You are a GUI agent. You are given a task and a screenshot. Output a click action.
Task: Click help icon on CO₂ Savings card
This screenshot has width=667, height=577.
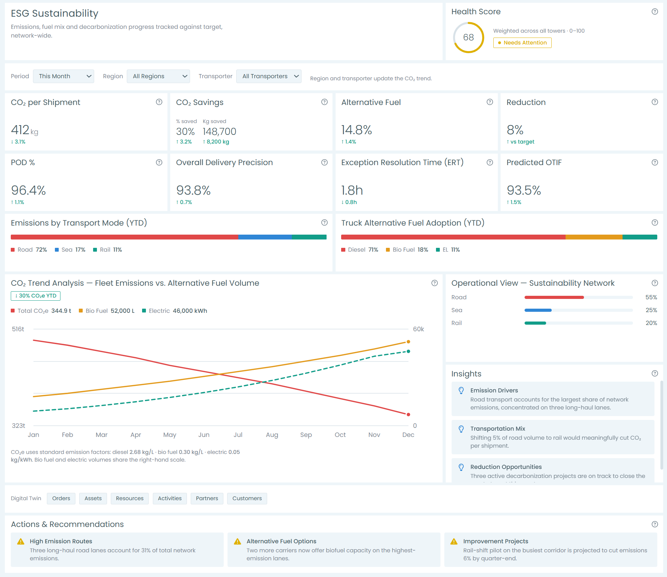coord(324,102)
